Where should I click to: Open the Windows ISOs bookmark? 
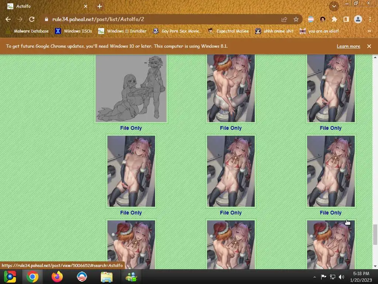point(74,31)
